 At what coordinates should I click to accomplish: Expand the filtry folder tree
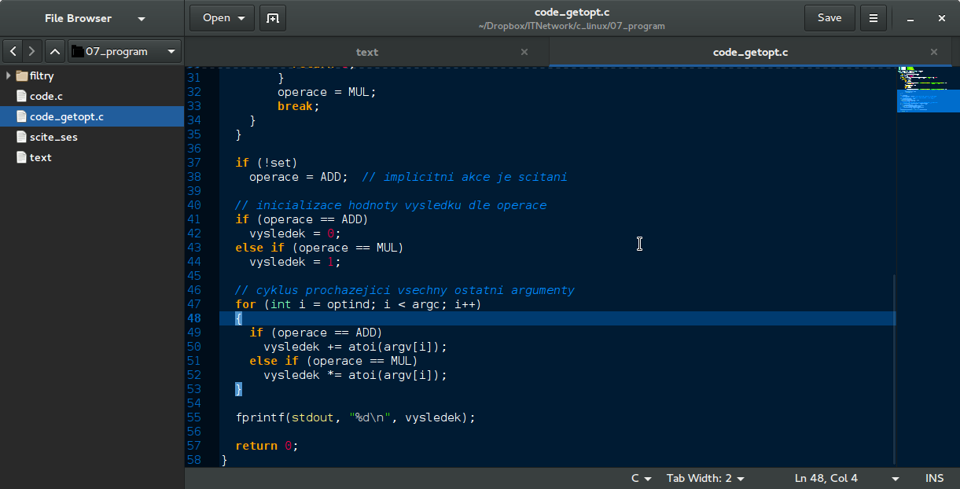click(x=9, y=76)
